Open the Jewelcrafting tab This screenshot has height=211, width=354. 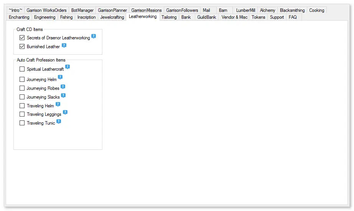click(x=112, y=17)
